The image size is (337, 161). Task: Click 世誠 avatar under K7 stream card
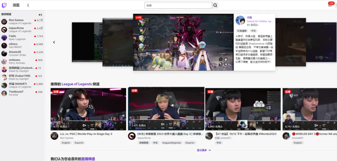tap(209, 136)
